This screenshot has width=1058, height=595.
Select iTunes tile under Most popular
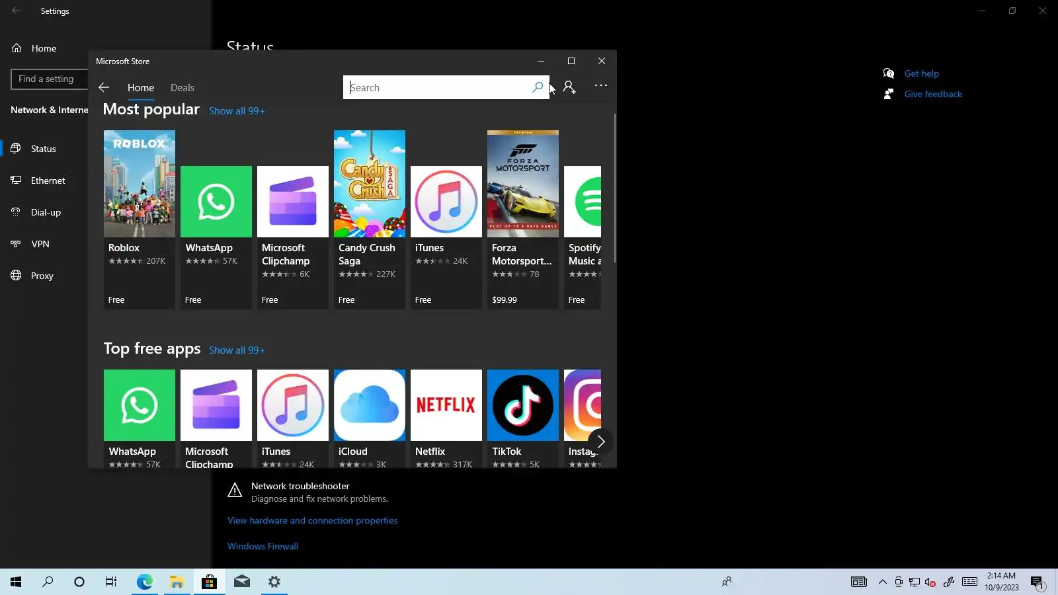446,237
